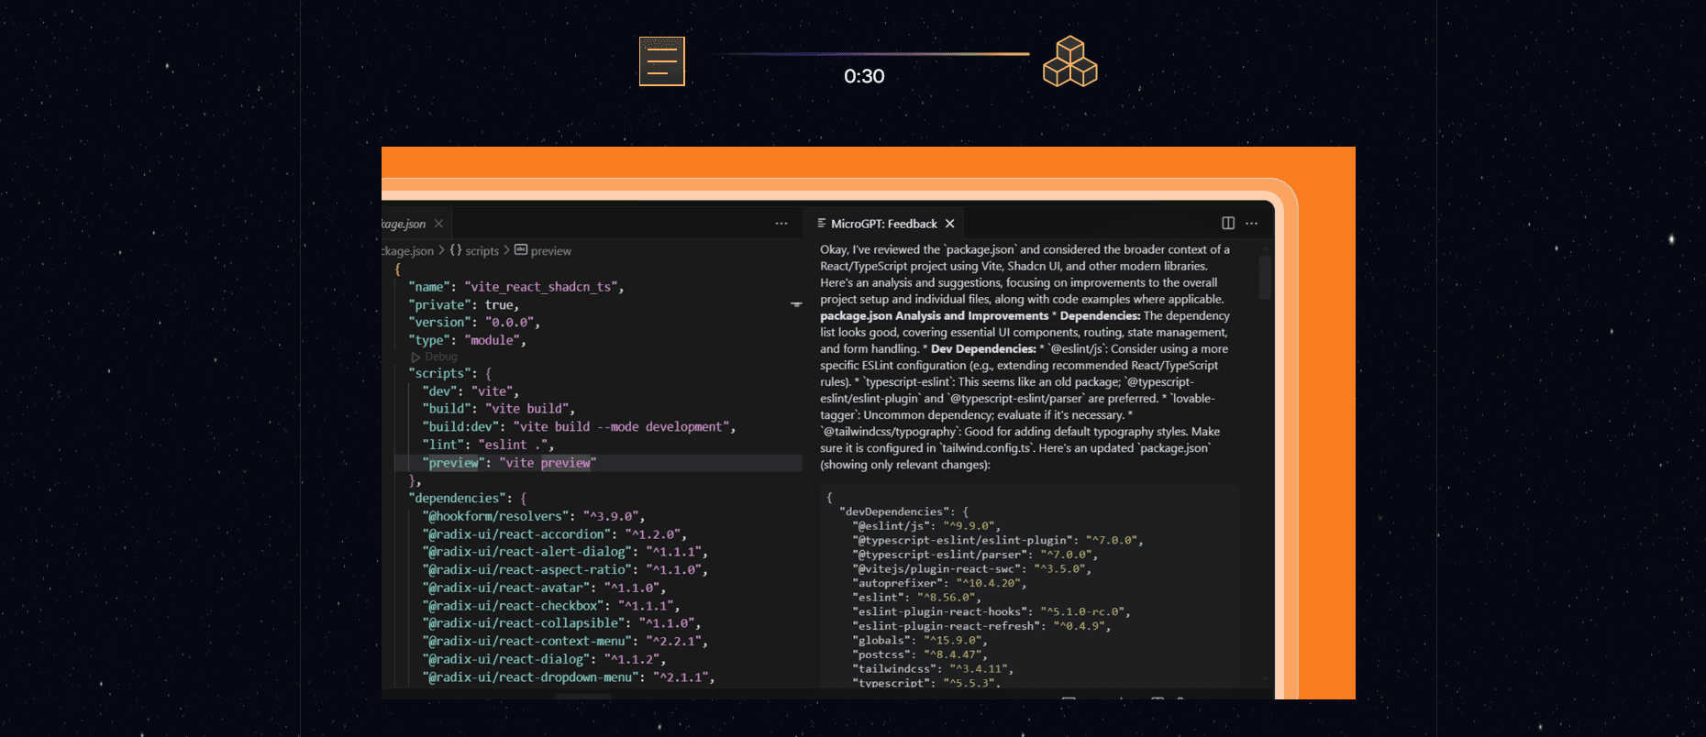This screenshot has width=1706, height=737.
Task: Click the "postcss": "^8.4.47" line
Action: pyautogui.click(x=920, y=654)
